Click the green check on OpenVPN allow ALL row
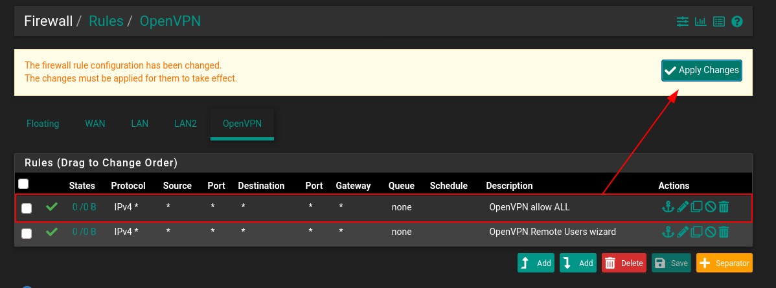The width and height of the screenshot is (776, 288). [x=51, y=207]
